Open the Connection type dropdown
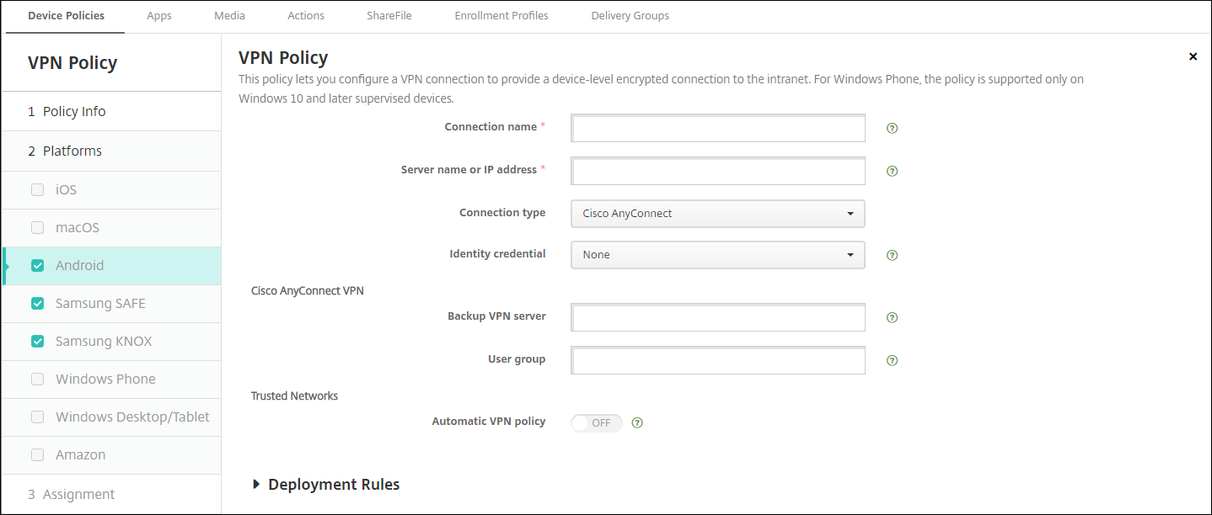 pos(717,213)
